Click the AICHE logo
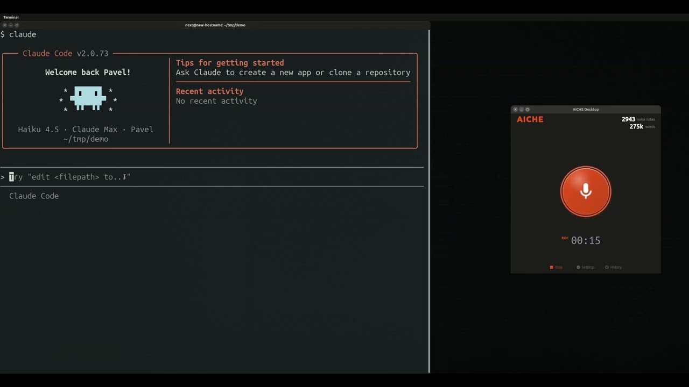The image size is (689, 387). coord(530,119)
